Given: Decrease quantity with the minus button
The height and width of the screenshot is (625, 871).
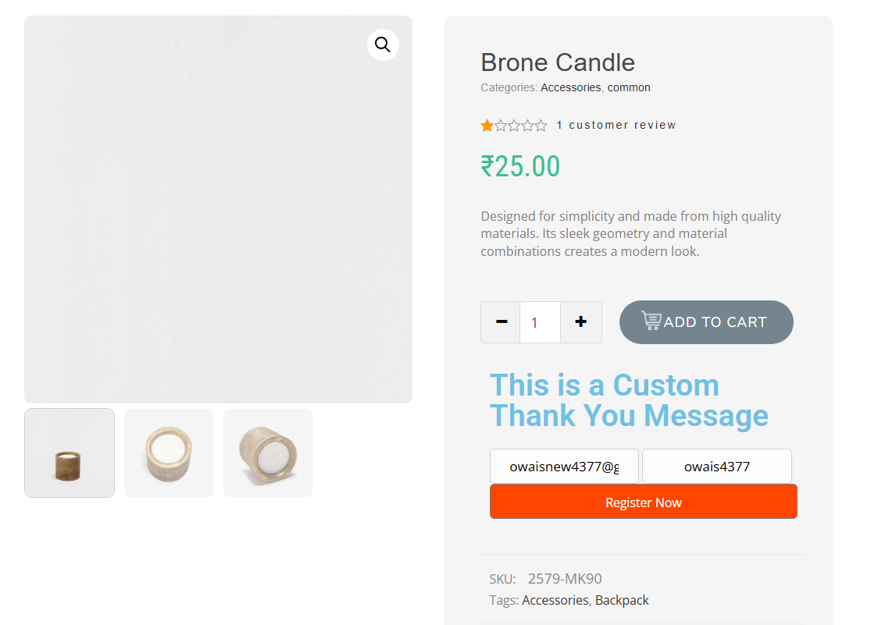Looking at the screenshot, I should tap(501, 322).
